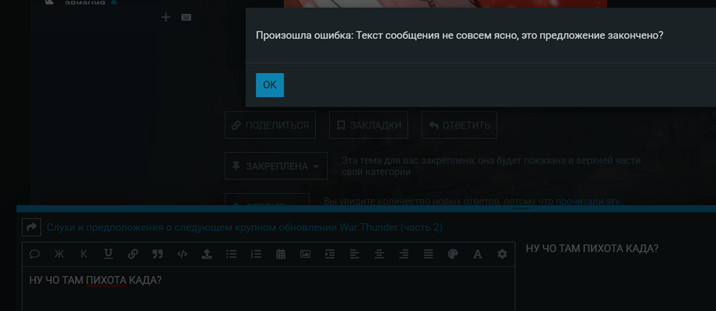Viewport: 716px width, 311px height.
Task: Click OK in the error dialog
Action: click(x=269, y=85)
